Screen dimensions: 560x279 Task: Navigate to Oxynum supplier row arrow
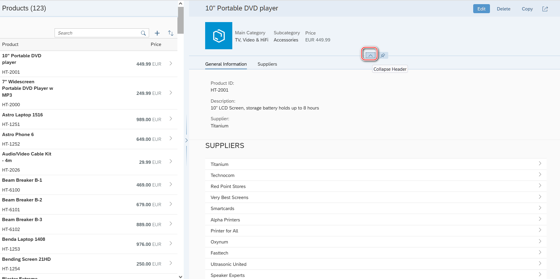coord(540,241)
